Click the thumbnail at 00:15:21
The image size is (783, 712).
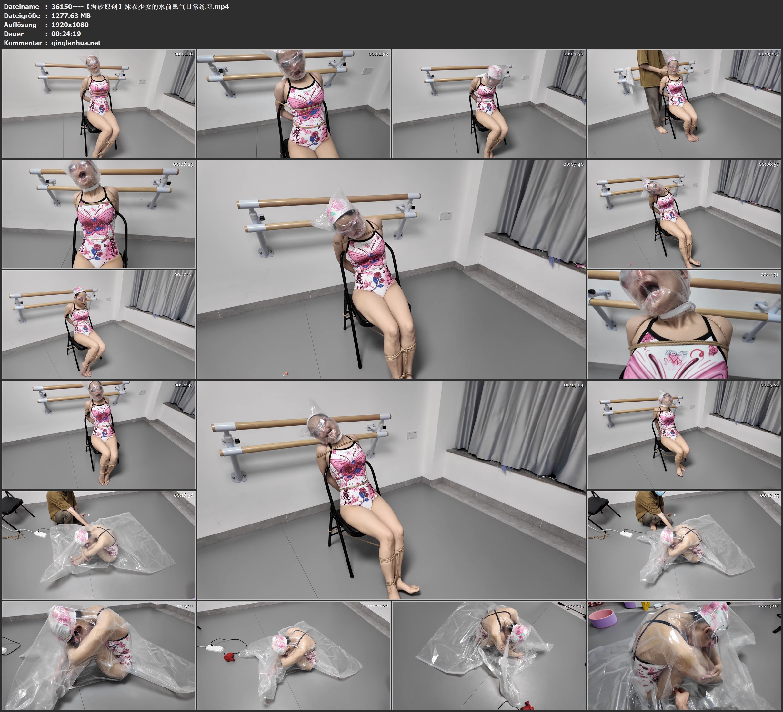(x=684, y=434)
